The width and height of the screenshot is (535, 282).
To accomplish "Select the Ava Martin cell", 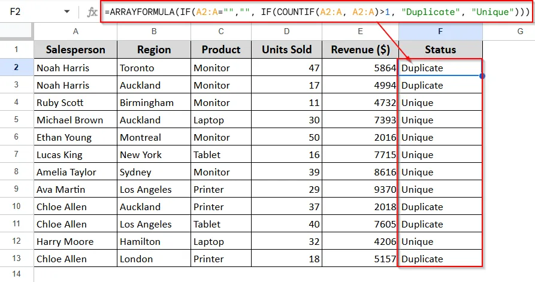I will click(75, 189).
